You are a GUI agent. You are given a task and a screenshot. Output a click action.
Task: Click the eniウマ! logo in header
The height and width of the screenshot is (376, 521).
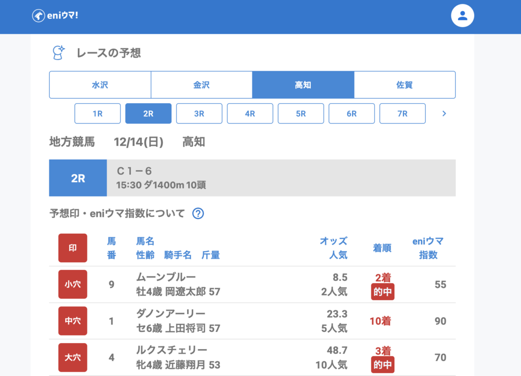pos(55,16)
